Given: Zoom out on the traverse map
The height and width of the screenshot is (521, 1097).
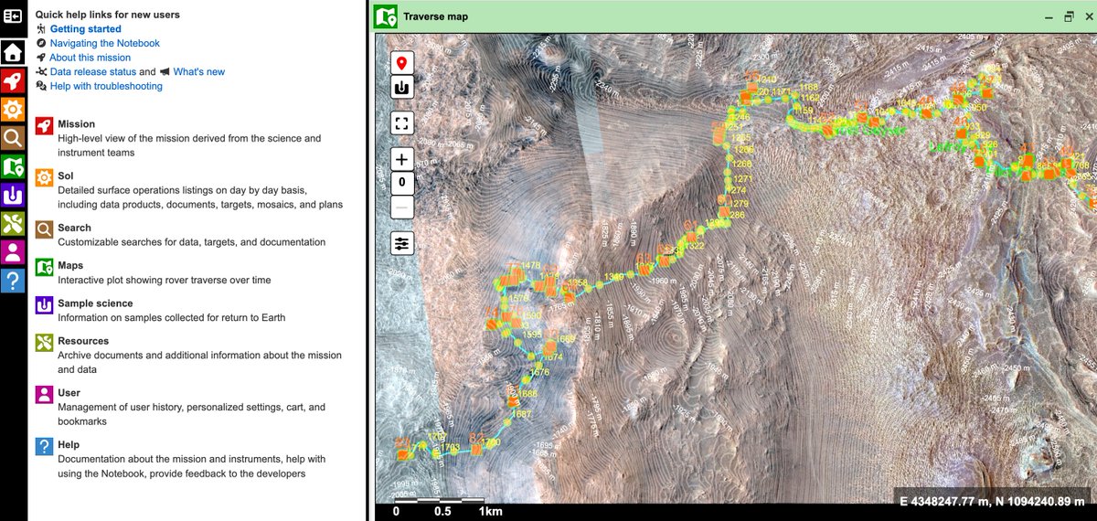Looking at the screenshot, I should (402, 207).
